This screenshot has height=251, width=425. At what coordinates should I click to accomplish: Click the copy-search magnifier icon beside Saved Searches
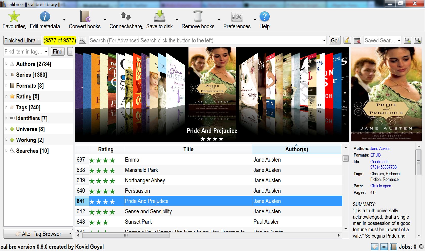408,40
